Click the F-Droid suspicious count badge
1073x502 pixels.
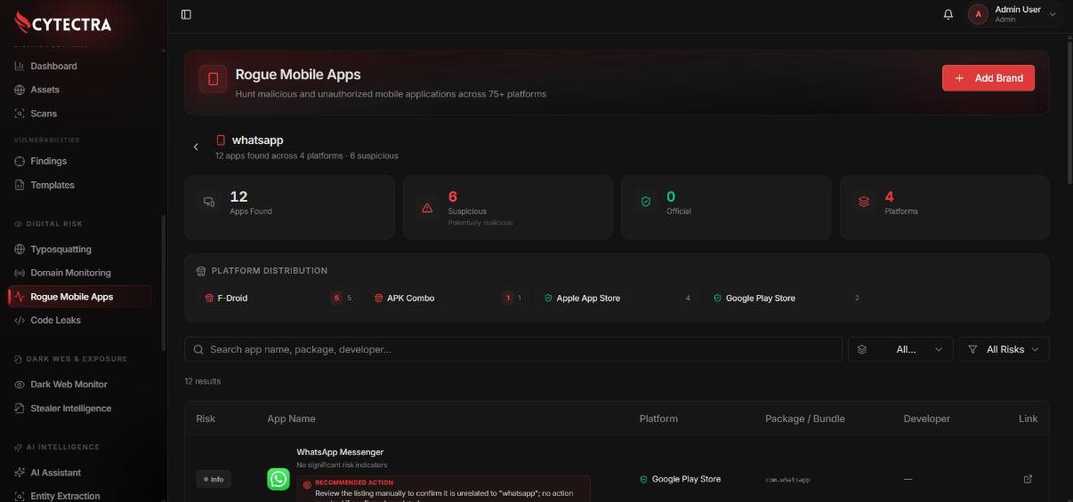336,299
